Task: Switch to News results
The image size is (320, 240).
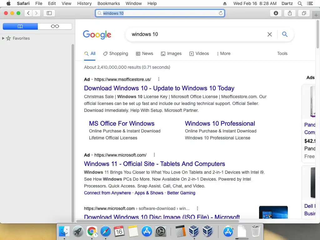Action: (x=144, y=53)
